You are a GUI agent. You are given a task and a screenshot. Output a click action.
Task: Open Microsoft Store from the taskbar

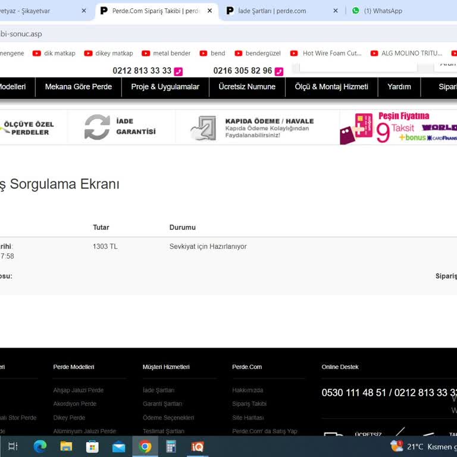click(92, 446)
